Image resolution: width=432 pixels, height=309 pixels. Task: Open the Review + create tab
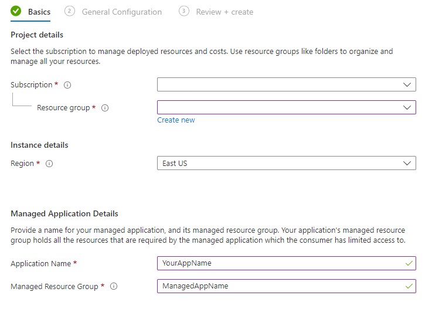click(224, 12)
